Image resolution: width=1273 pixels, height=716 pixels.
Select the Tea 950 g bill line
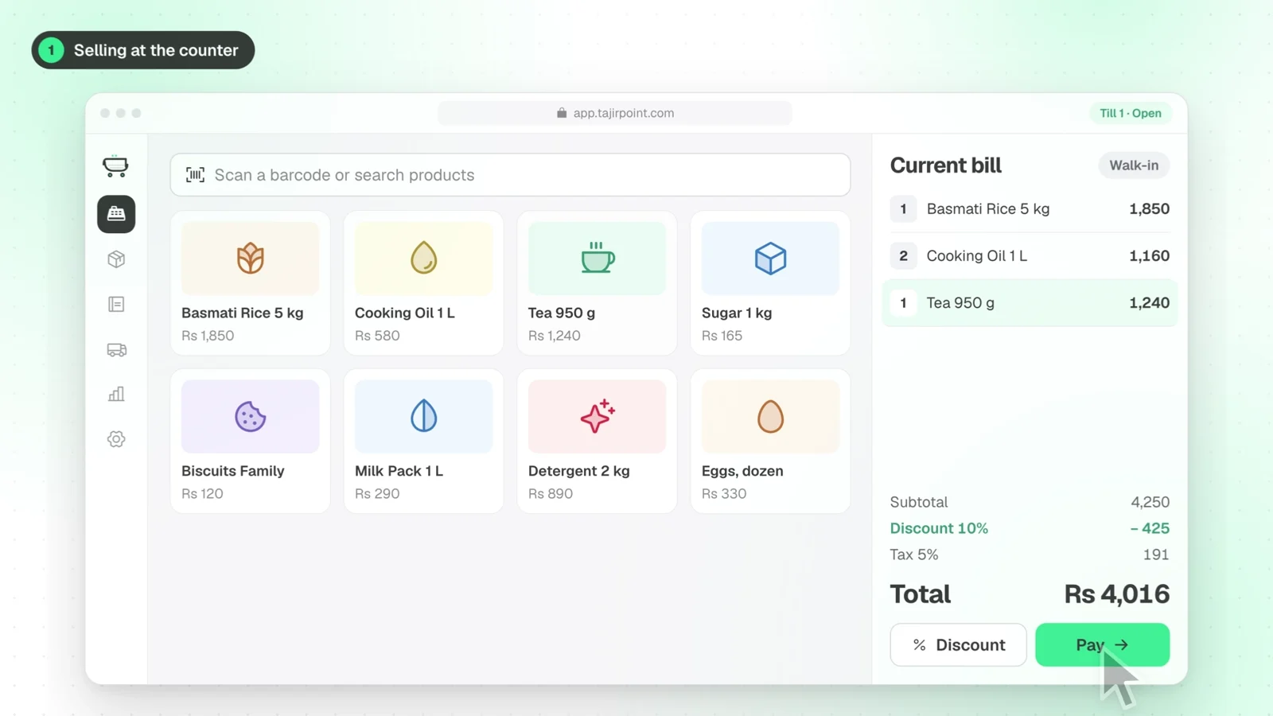1030,303
